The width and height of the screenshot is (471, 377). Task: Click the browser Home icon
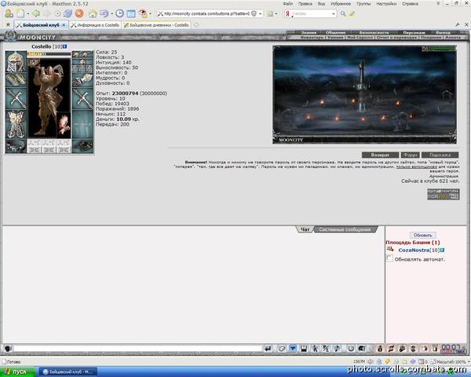click(93, 13)
